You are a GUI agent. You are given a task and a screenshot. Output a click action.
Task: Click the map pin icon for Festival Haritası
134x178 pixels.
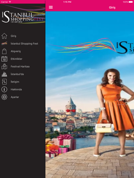(x=4, y=66)
